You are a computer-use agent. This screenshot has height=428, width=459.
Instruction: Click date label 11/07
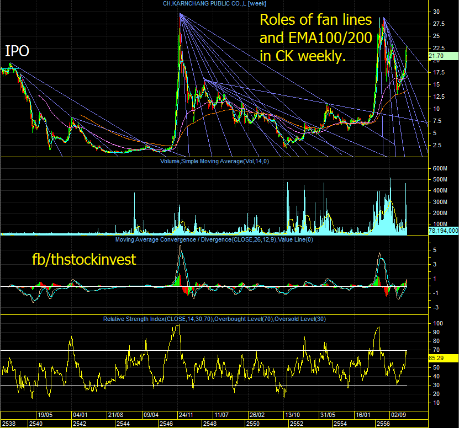(x=221, y=415)
